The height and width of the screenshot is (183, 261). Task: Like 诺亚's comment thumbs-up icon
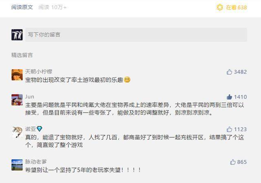229,129
